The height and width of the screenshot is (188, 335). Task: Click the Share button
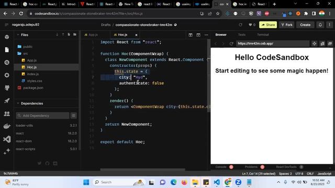pos(268,25)
